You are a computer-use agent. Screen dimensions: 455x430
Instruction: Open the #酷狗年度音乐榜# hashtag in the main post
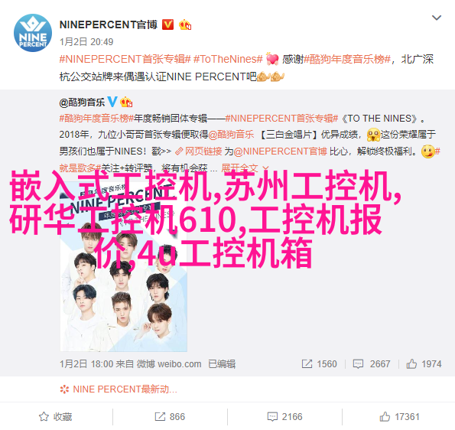click(347, 59)
